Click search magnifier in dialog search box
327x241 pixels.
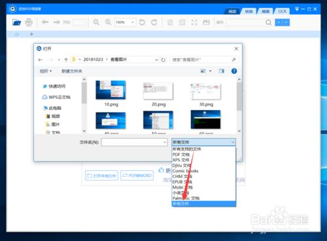coord(233,60)
